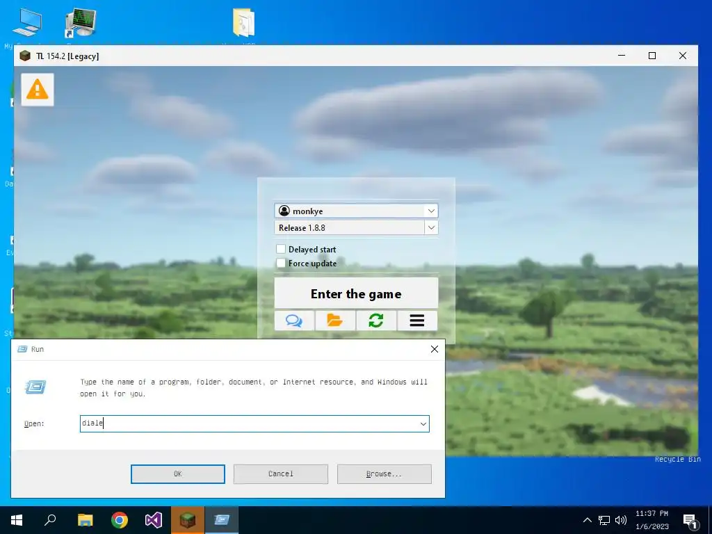This screenshot has width=712, height=534.
Task: Click the Run icon in the dialog title bar
Action: 22,349
